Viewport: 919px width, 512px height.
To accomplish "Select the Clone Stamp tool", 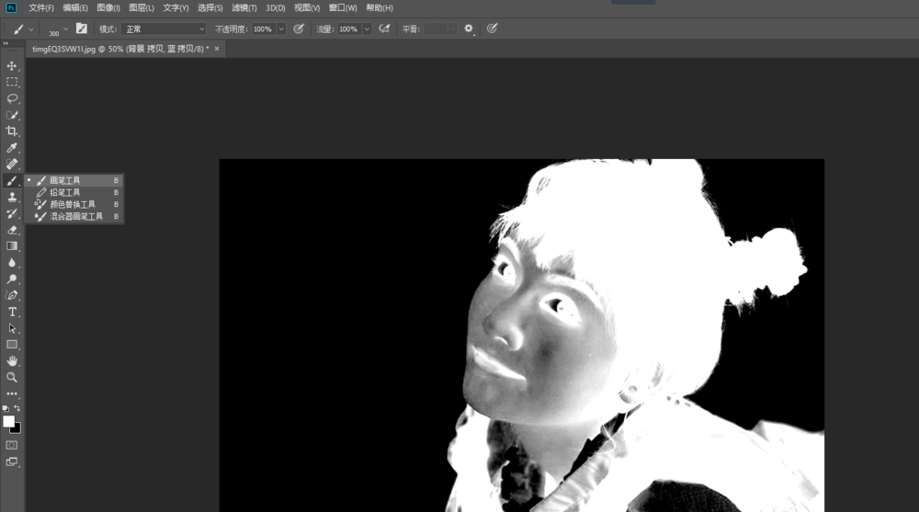I will coord(12,197).
